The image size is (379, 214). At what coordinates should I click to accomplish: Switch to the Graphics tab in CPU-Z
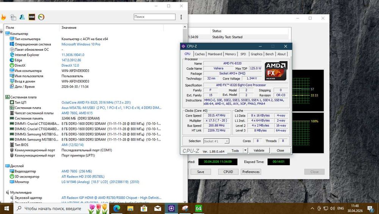tap(257, 54)
